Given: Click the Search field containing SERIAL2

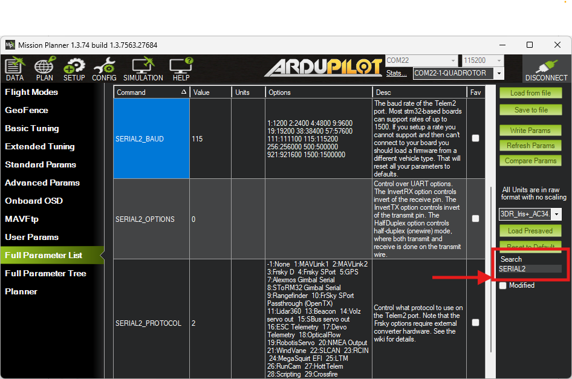Looking at the screenshot, I should (530, 269).
